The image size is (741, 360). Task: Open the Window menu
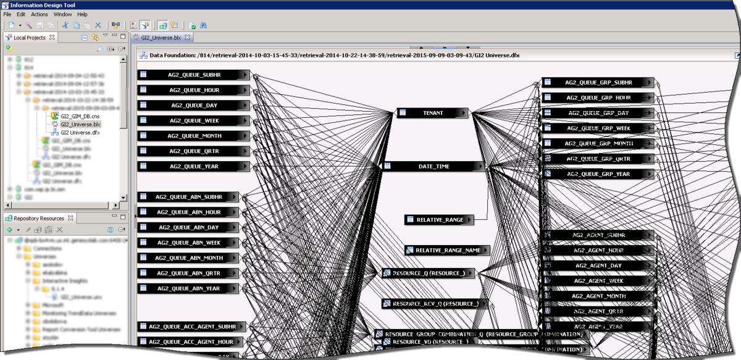62,14
